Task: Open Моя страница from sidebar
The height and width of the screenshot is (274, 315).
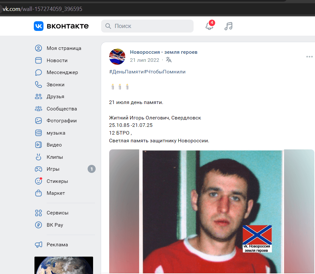Action: 64,48
